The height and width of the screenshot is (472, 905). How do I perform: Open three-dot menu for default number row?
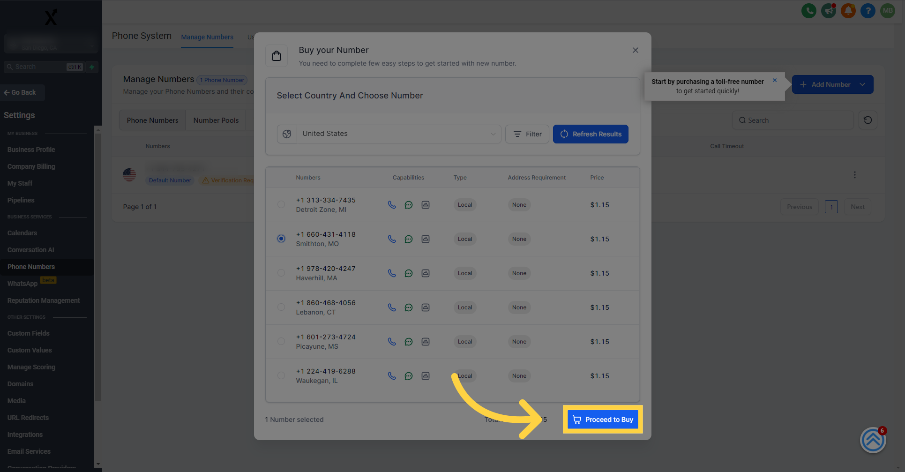pos(854,175)
